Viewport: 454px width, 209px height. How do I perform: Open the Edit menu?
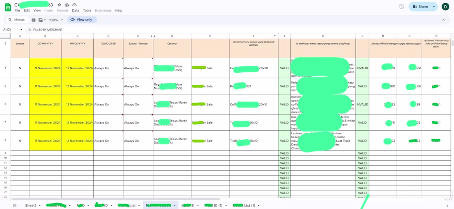27,10
